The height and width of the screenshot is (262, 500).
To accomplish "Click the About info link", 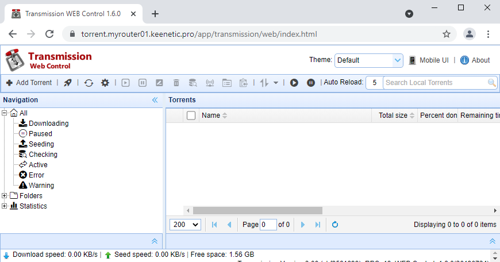I will (475, 60).
